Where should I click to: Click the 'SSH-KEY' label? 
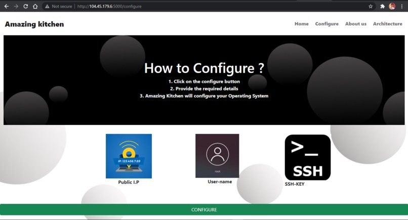295,184
